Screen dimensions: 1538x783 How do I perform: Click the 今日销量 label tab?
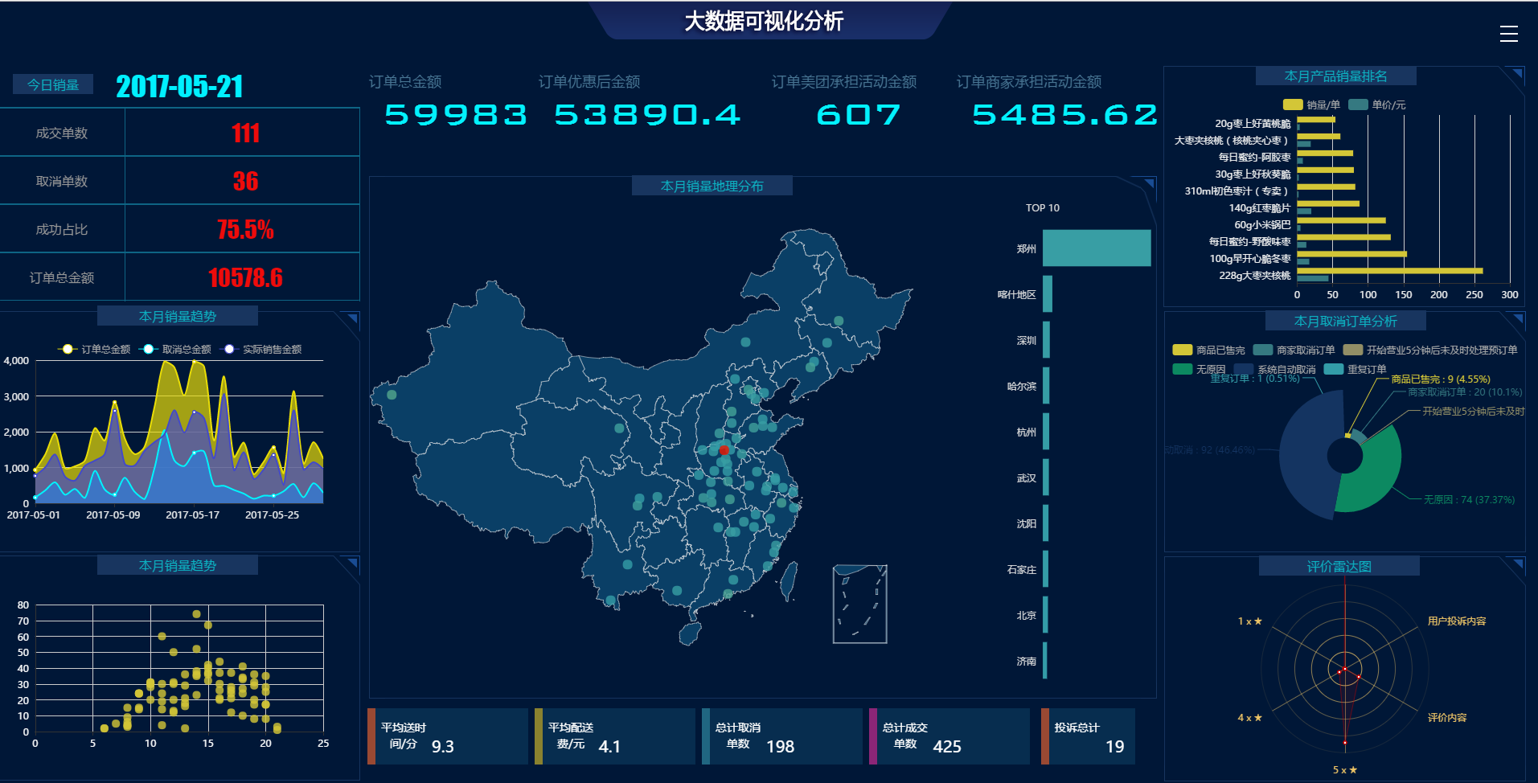[x=53, y=84]
